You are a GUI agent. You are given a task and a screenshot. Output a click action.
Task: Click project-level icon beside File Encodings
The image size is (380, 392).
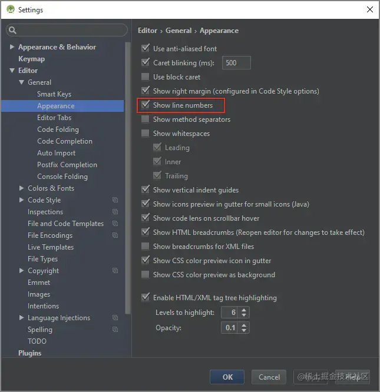[115, 235]
